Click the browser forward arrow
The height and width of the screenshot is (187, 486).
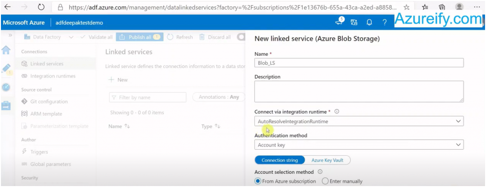click(x=25, y=7)
